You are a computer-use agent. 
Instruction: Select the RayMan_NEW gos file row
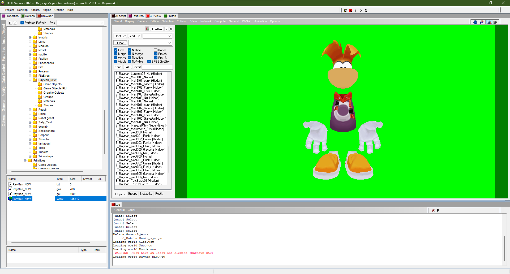(57, 189)
